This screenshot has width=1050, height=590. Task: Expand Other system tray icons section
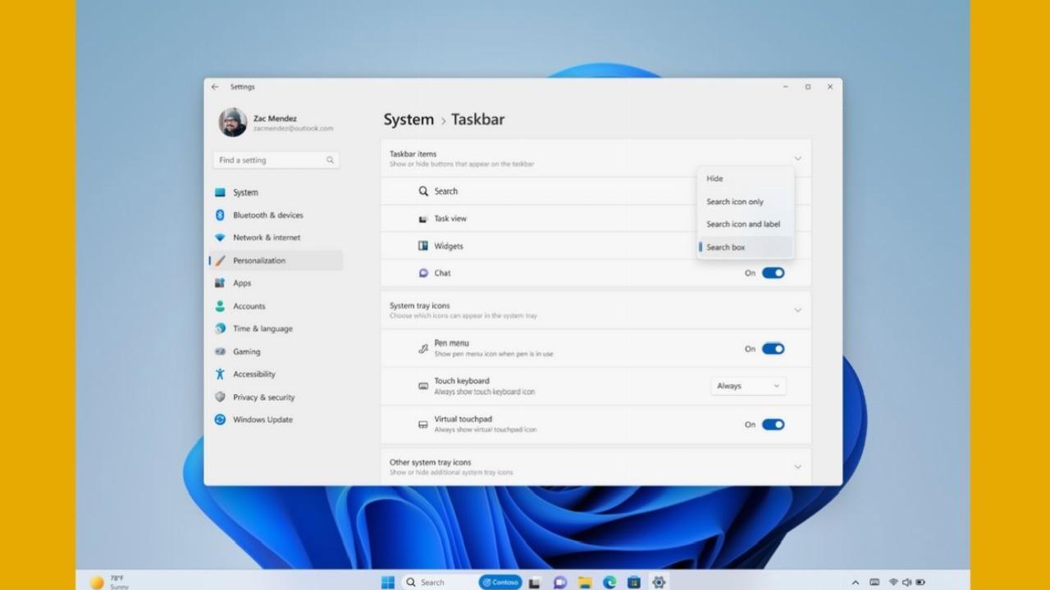click(797, 467)
